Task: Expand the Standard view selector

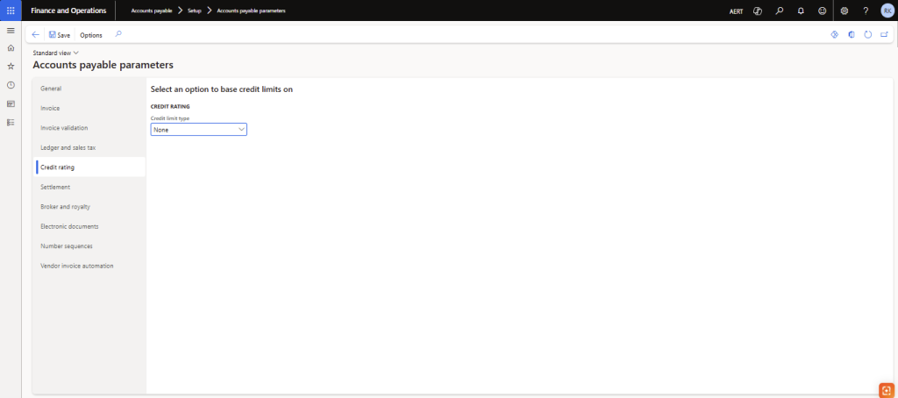Action: point(56,53)
